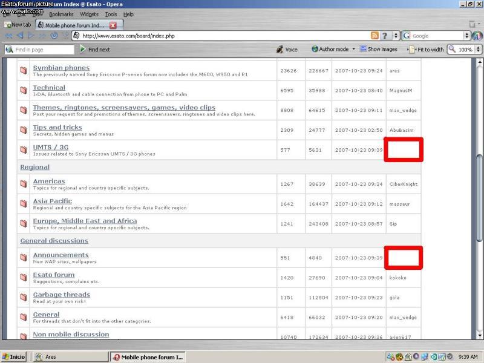The width and height of the screenshot is (484, 363).
Task: Click the folder icon beside Esato forum
Action: pyautogui.click(x=24, y=277)
